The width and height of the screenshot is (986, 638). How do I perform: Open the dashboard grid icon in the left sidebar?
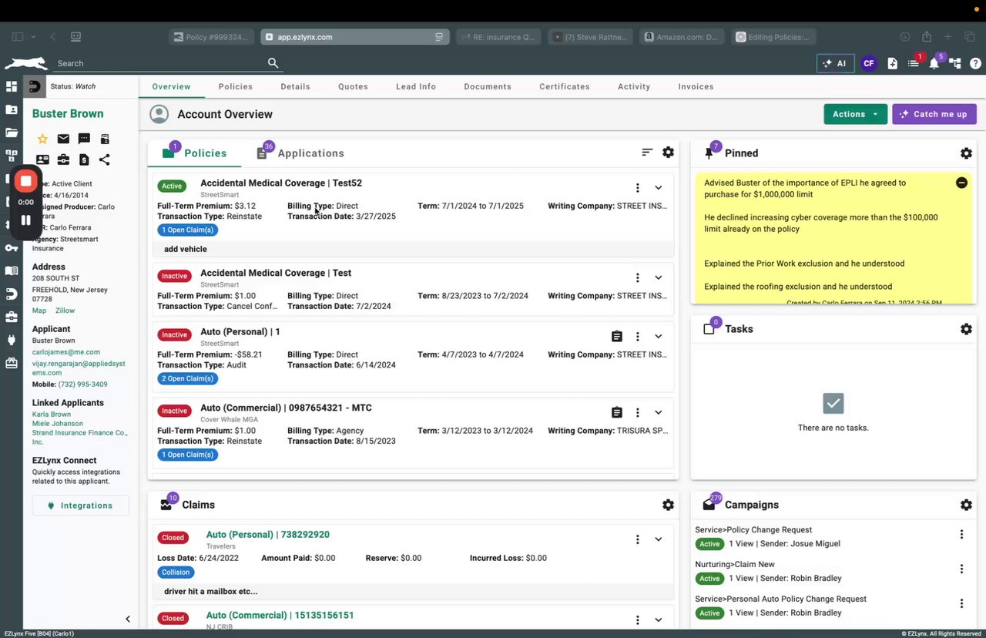12,86
